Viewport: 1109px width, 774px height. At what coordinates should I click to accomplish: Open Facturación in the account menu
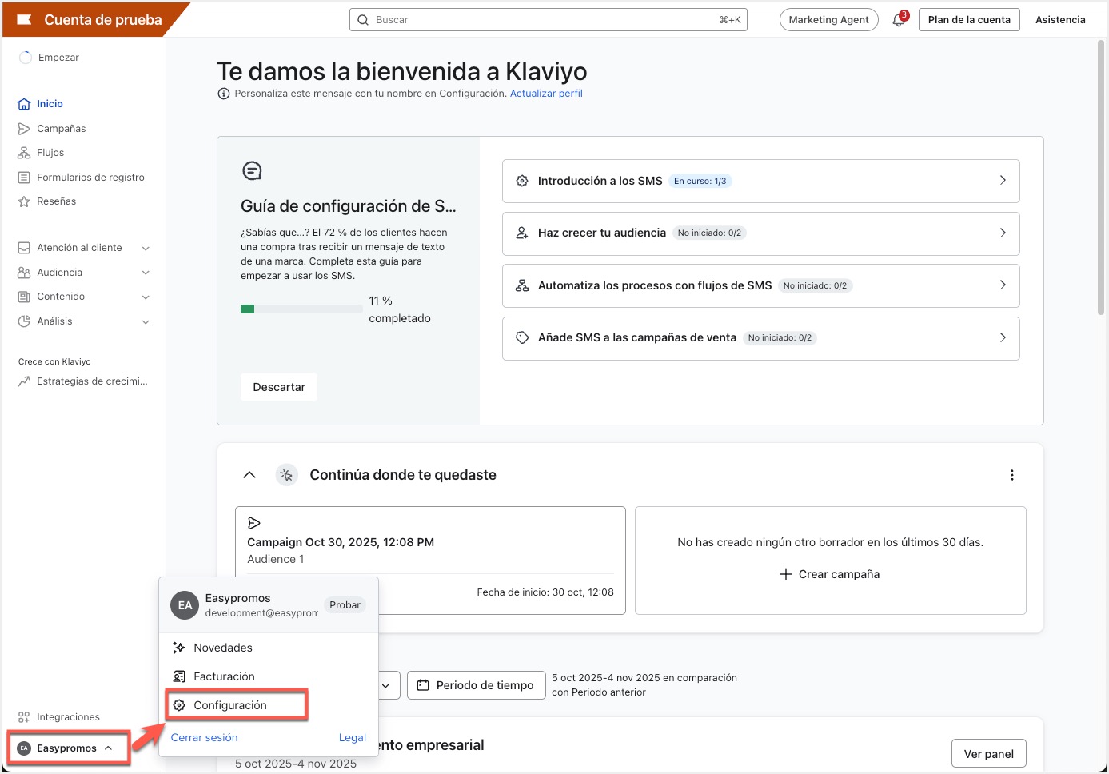pos(222,676)
